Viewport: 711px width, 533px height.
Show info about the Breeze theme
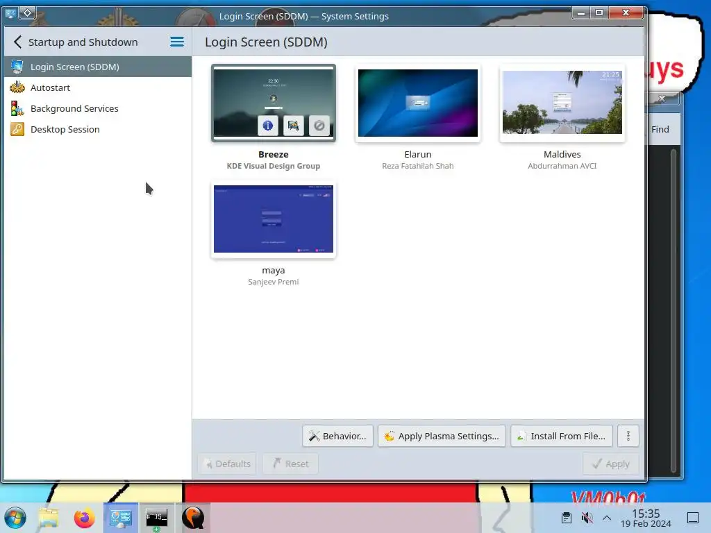tap(268, 126)
